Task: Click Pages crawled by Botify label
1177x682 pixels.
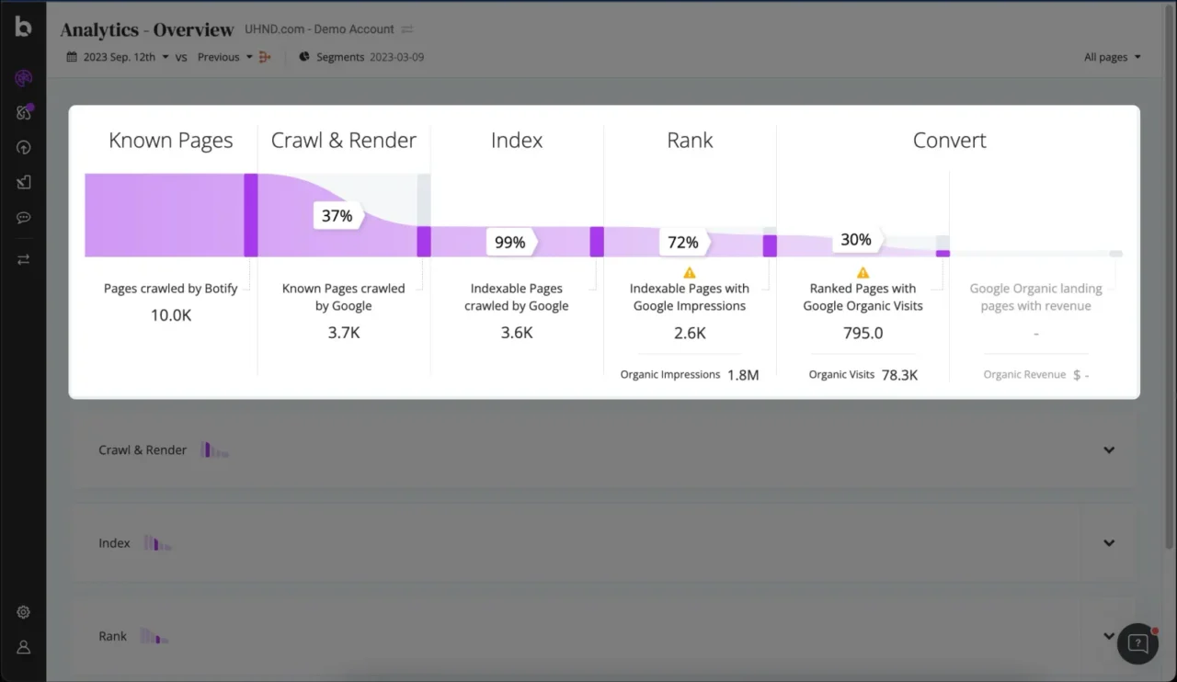Action: tap(171, 289)
